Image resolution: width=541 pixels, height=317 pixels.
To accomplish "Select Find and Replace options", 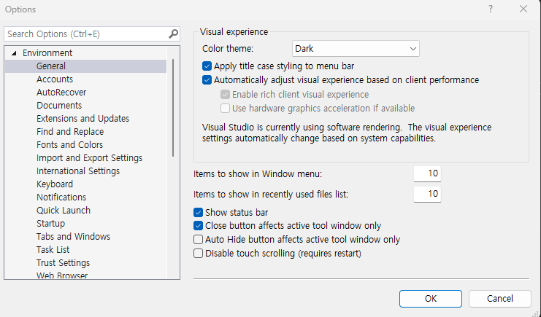I will [x=70, y=132].
